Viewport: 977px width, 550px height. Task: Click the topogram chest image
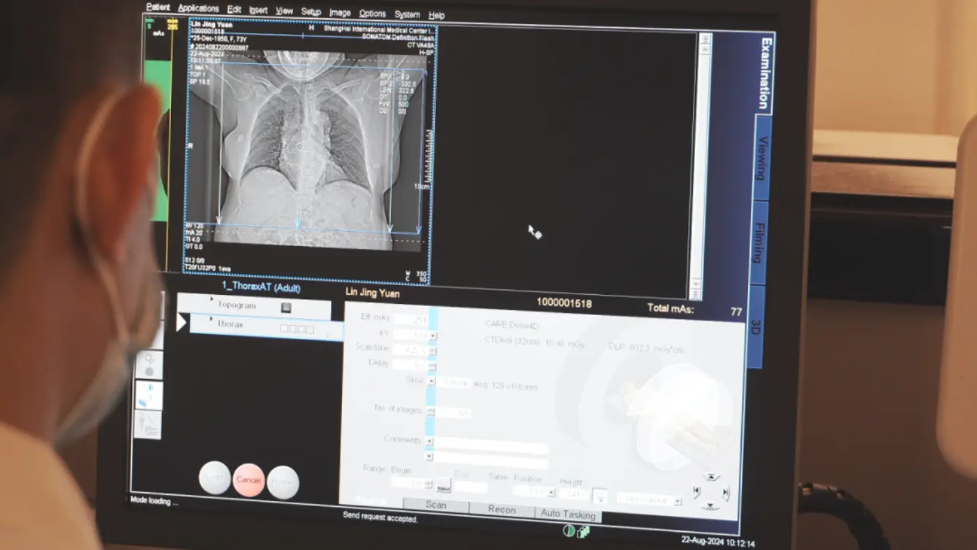(307, 148)
